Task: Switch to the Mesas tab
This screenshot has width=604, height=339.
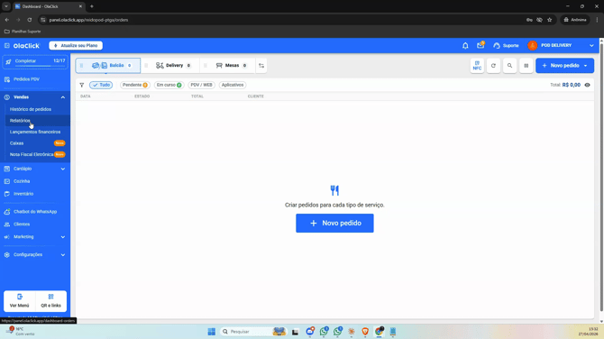Action: 231,66
